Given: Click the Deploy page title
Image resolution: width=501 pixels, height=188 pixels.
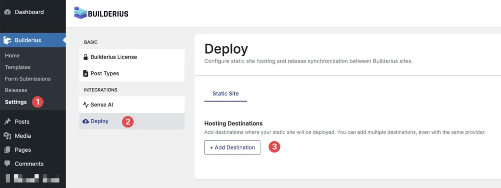Looking at the screenshot, I should click(x=226, y=49).
